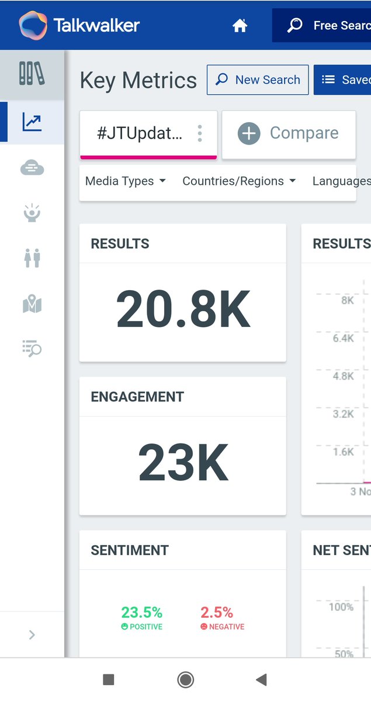Open the Saved searches button

(342, 80)
